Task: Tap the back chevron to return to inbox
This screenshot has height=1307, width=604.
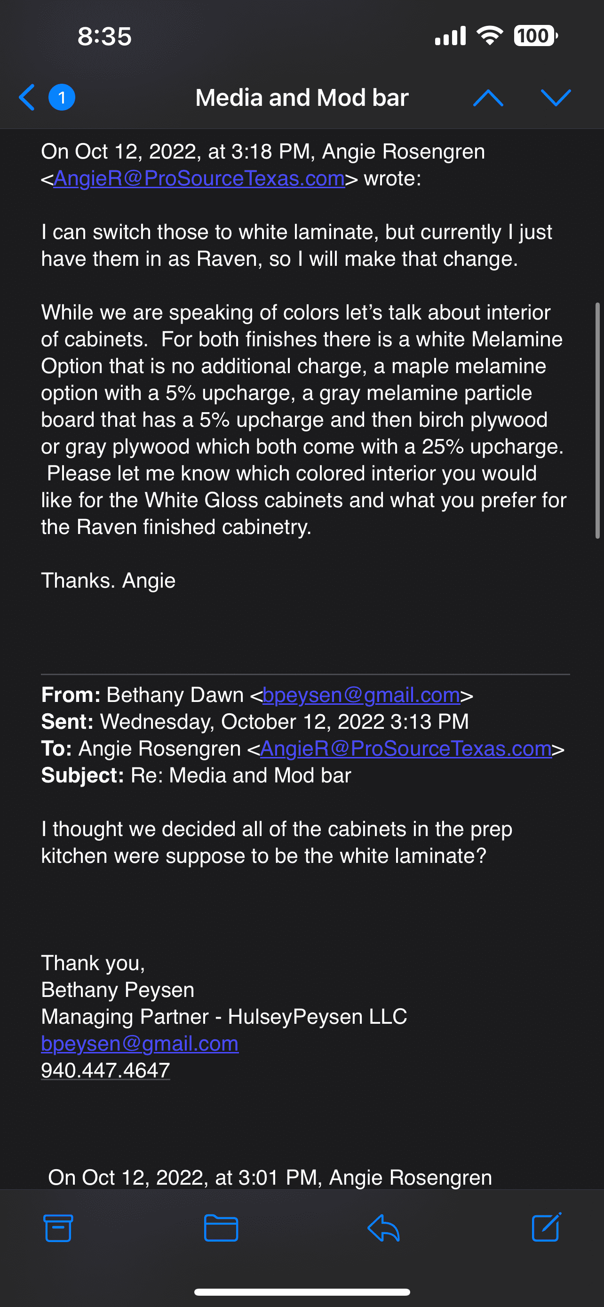Action: tap(27, 97)
